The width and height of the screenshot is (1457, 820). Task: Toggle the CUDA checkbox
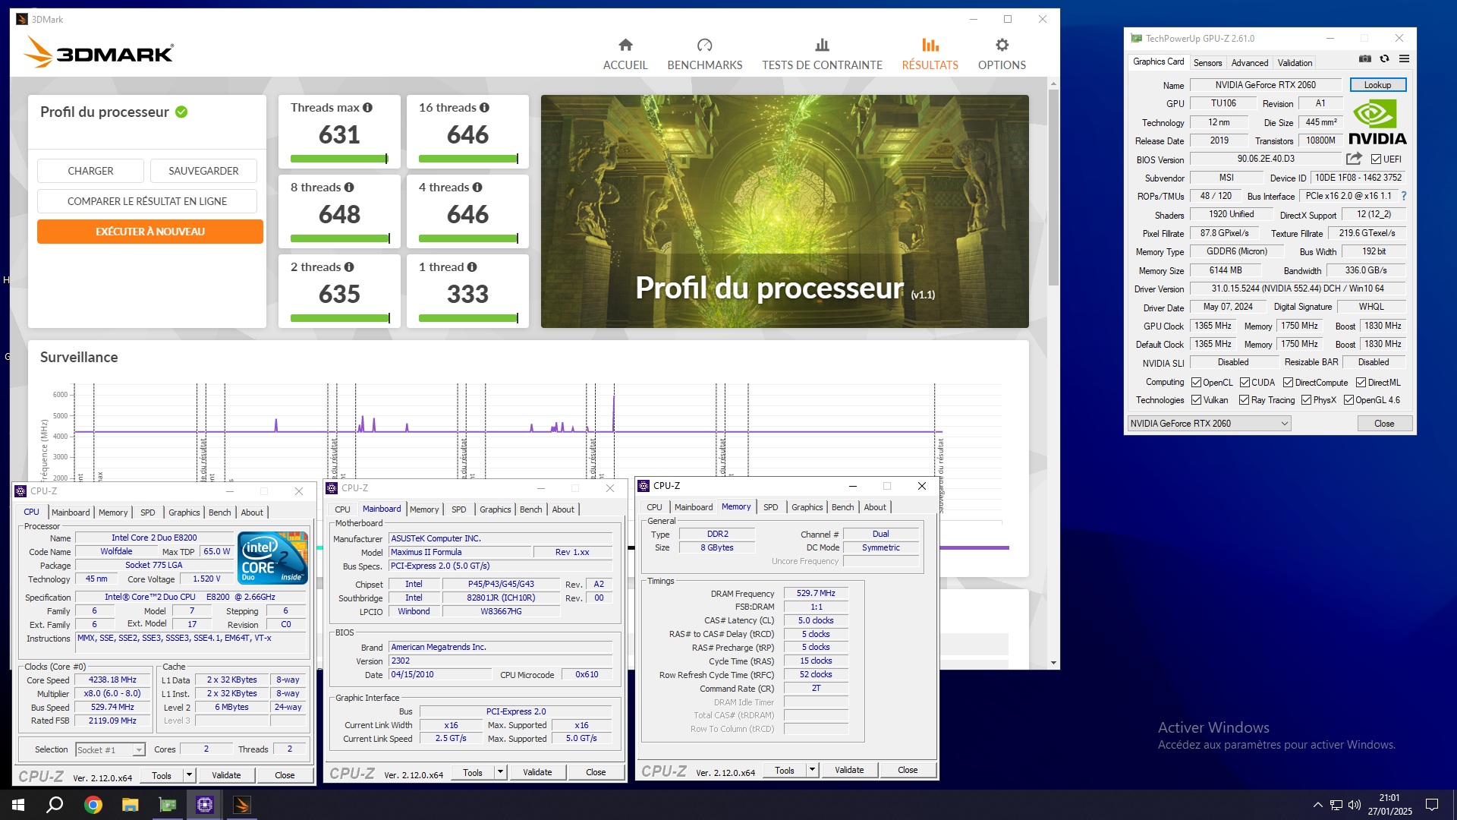click(1245, 383)
